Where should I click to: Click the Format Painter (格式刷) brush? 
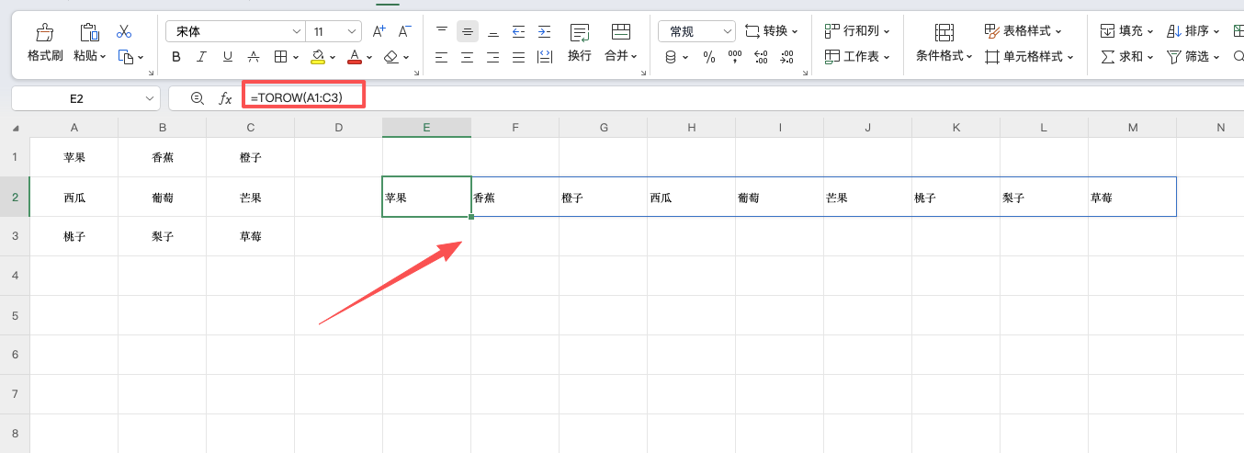pyautogui.click(x=44, y=33)
